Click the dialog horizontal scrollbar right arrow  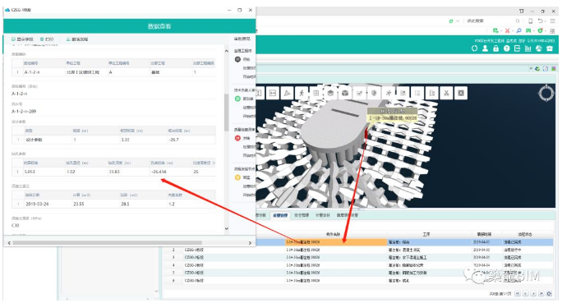tap(250, 243)
